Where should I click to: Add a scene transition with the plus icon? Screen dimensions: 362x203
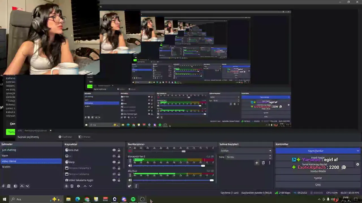(x=257, y=163)
